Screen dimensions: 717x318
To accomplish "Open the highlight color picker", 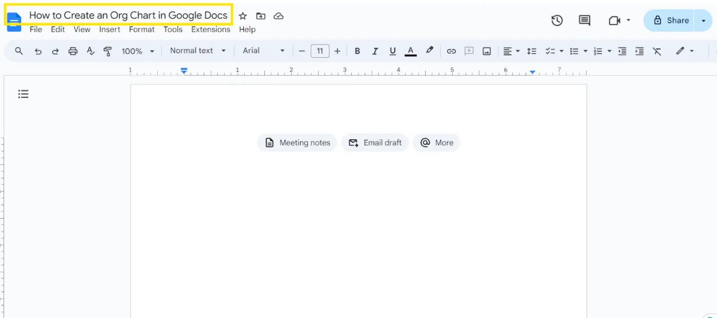I will tap(429, 51).
